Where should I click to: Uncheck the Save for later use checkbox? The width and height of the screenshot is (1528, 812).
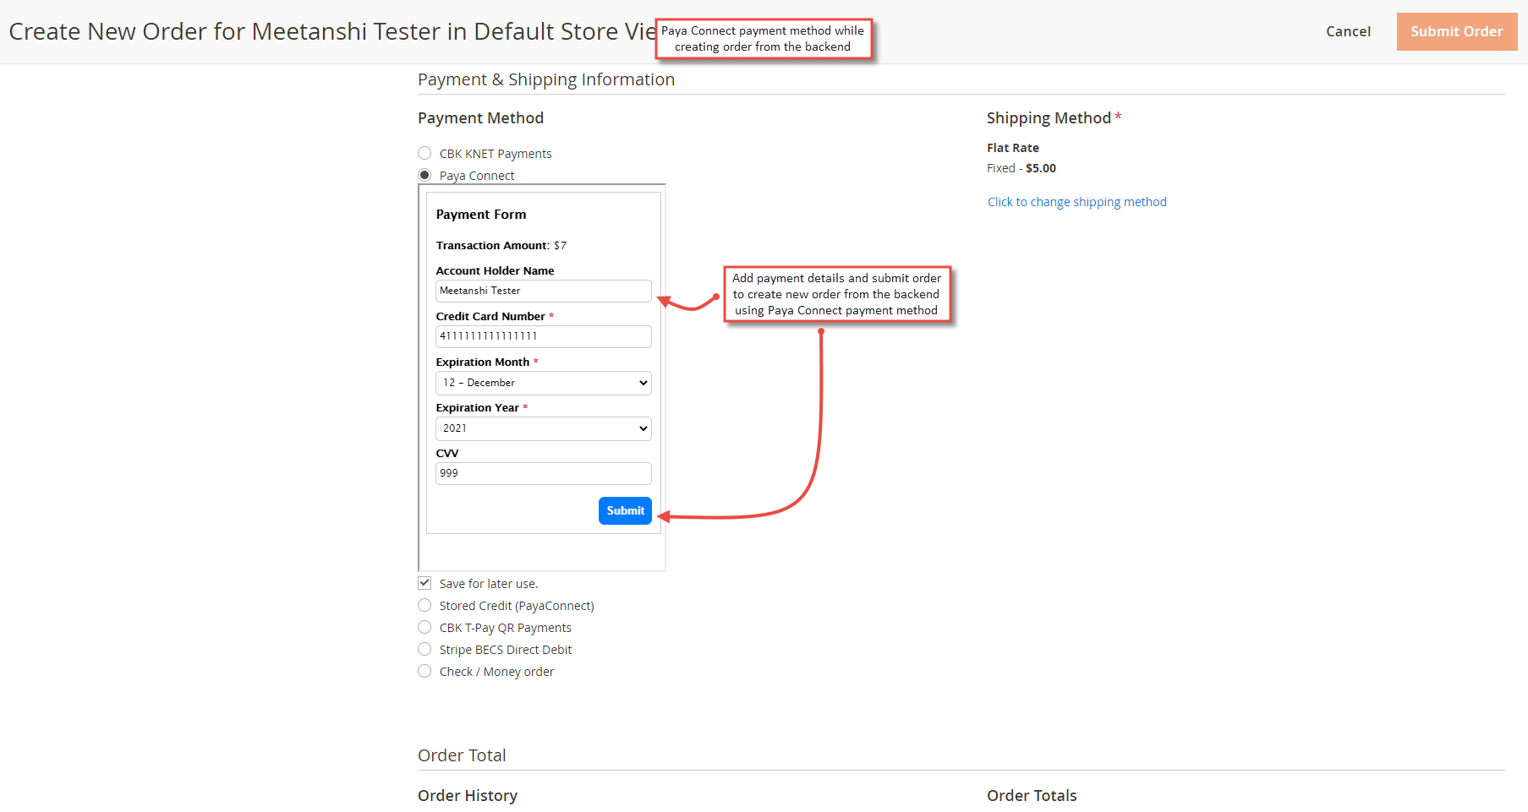[424, 583]
